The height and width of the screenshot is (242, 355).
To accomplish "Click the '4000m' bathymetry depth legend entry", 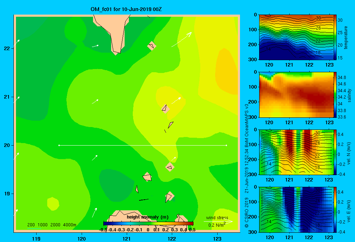I will point(70,225).
